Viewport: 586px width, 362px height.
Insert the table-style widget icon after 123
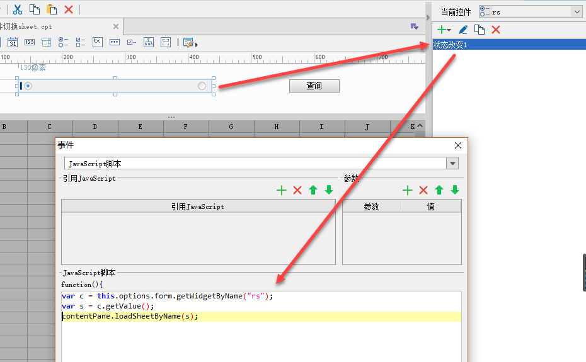click(47, 42)
